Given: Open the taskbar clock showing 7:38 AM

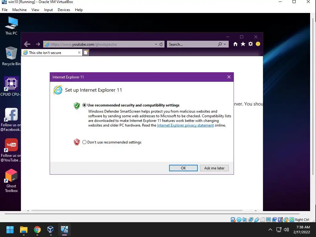Looking at the screenshot, I should tap(302, 230).
